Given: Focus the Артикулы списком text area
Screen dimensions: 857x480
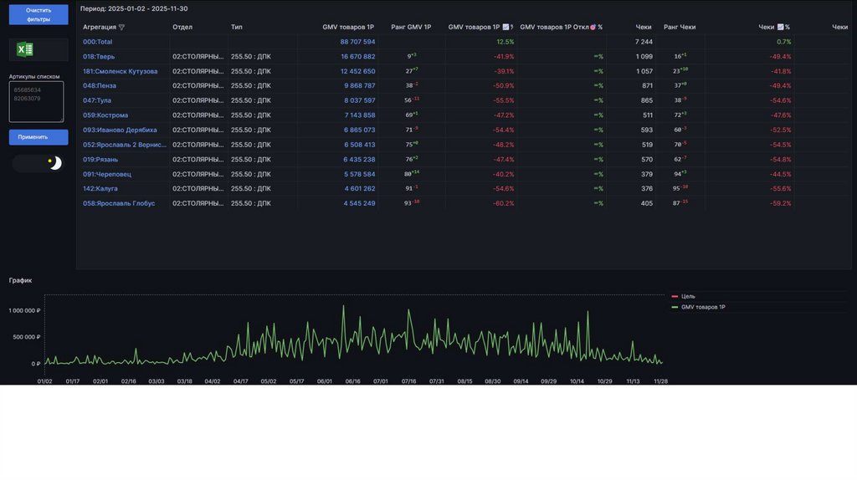Looking at the screenshot, I should click(36, 101).
